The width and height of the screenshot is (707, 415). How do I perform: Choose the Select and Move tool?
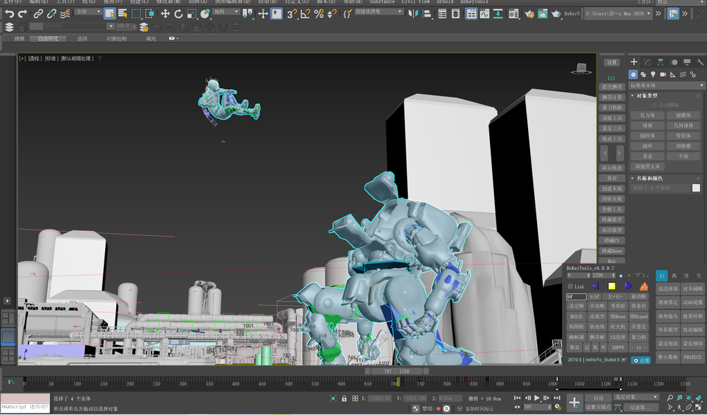click(x=165, y=14)
